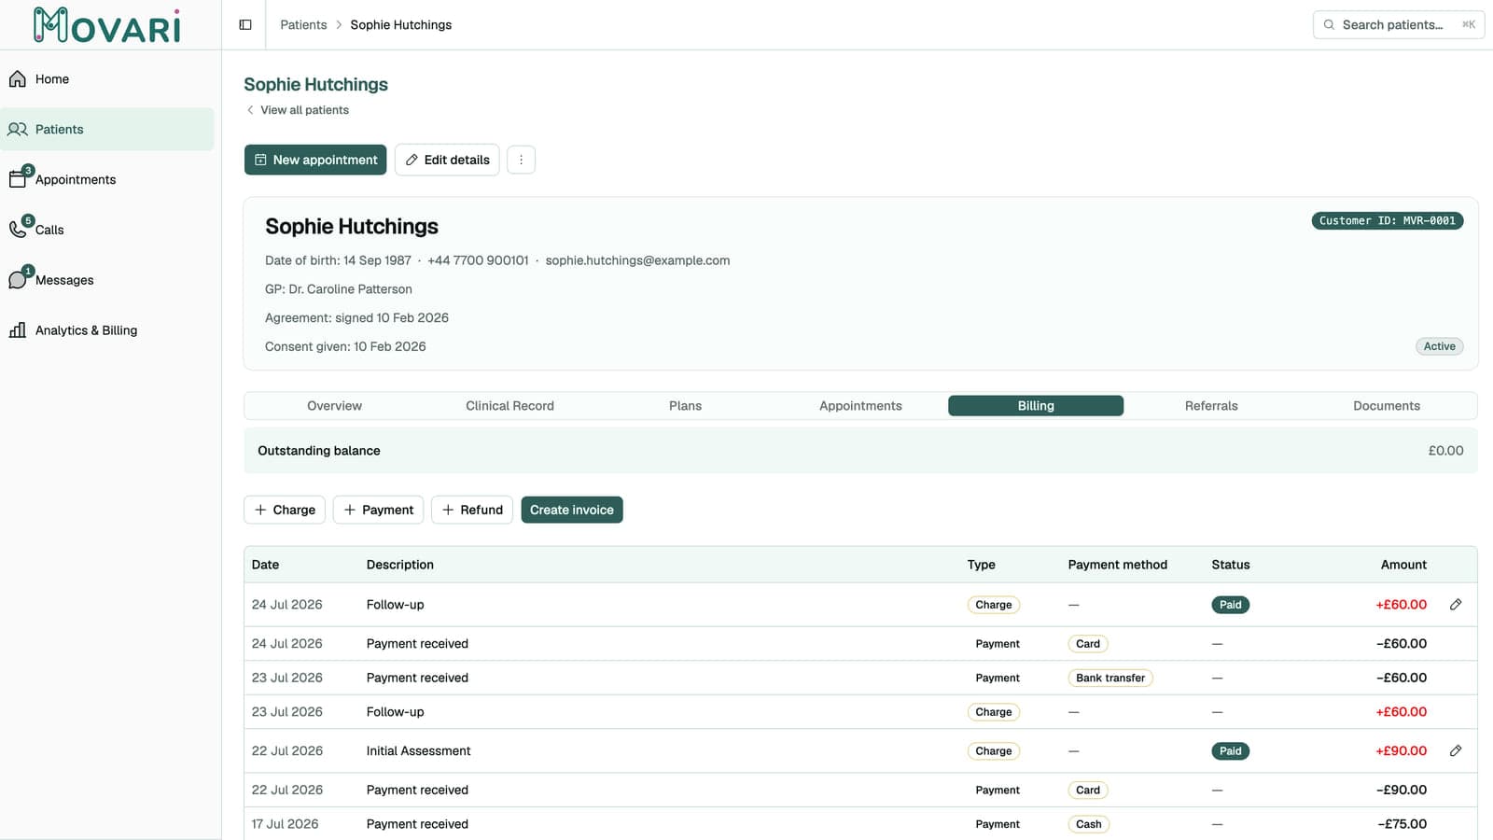
Task: Click the Bank transfer method badge
Action: tap(1110, 679)
